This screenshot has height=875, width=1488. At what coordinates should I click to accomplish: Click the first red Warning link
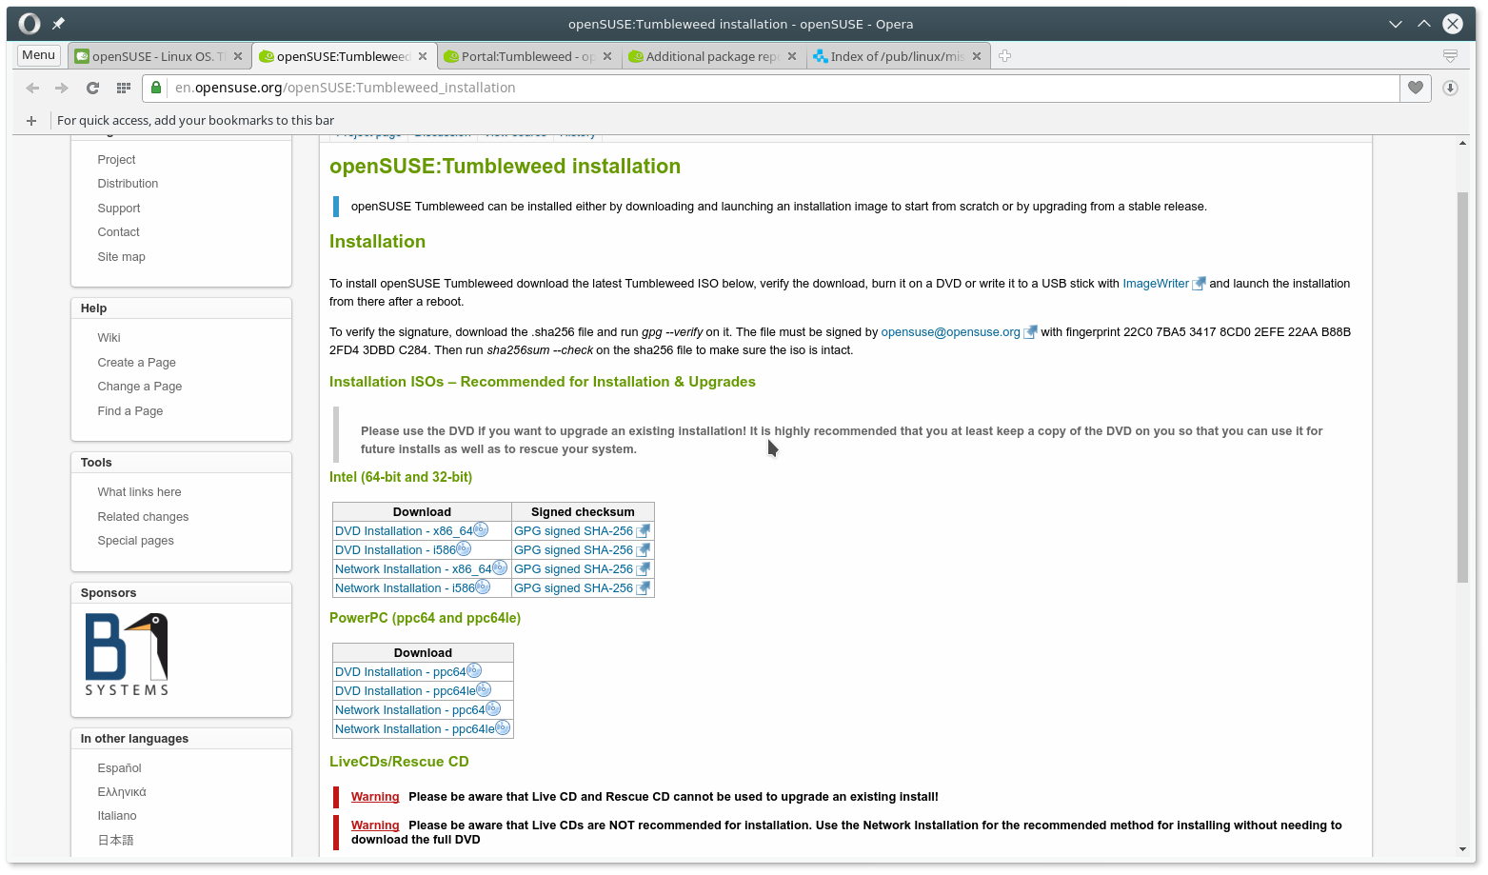tap(375, 797)
